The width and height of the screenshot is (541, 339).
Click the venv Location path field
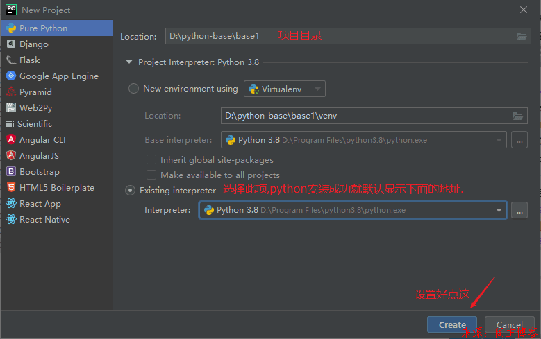374,116
